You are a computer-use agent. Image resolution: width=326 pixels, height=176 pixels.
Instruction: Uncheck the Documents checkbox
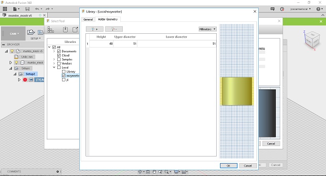tap(59, 51)
